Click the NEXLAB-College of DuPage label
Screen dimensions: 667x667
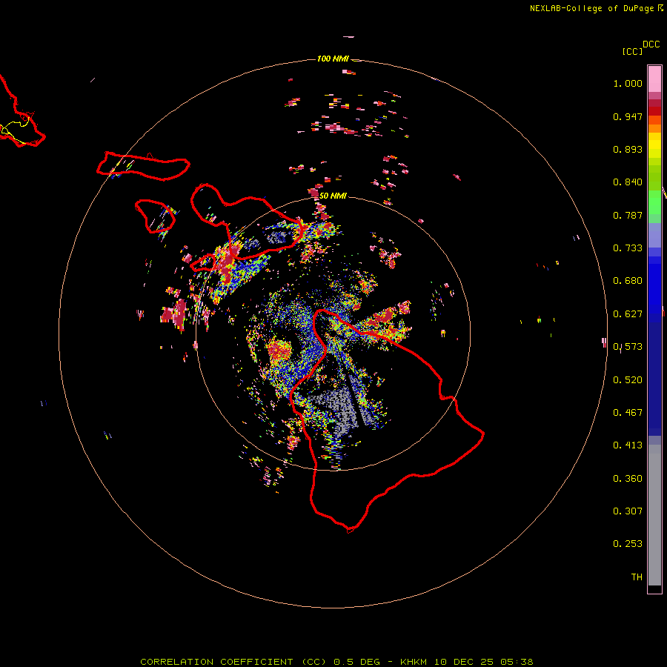[596, 8]
